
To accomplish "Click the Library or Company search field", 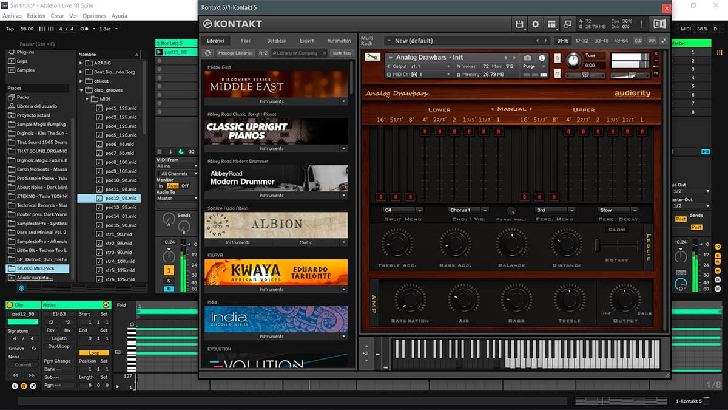I will click(x=299, y=53).
